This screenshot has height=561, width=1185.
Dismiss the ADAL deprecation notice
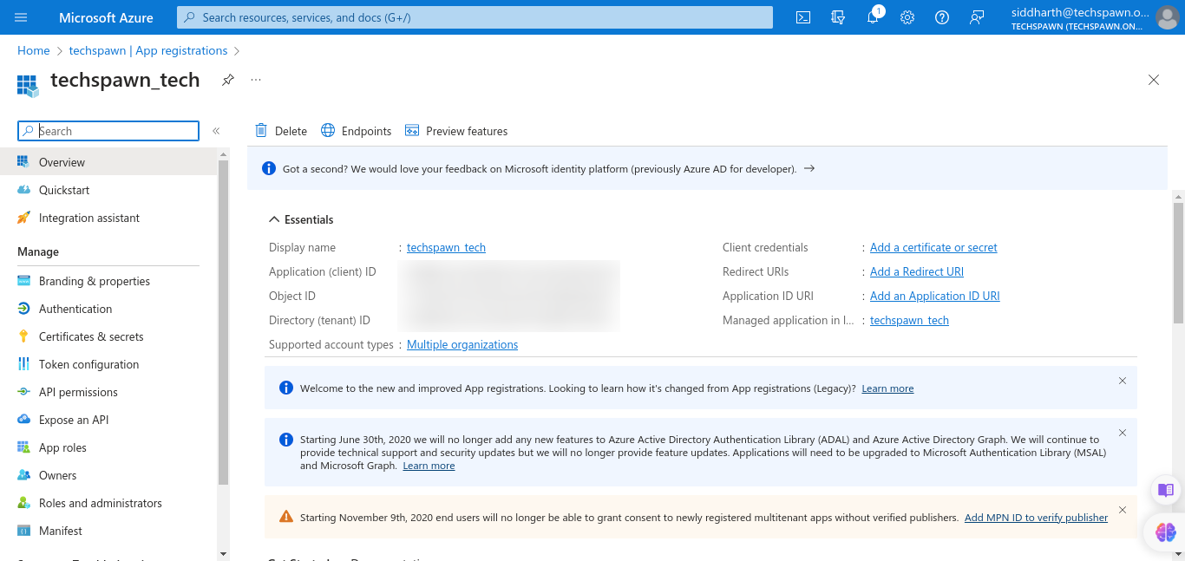tap(1123, 433)
